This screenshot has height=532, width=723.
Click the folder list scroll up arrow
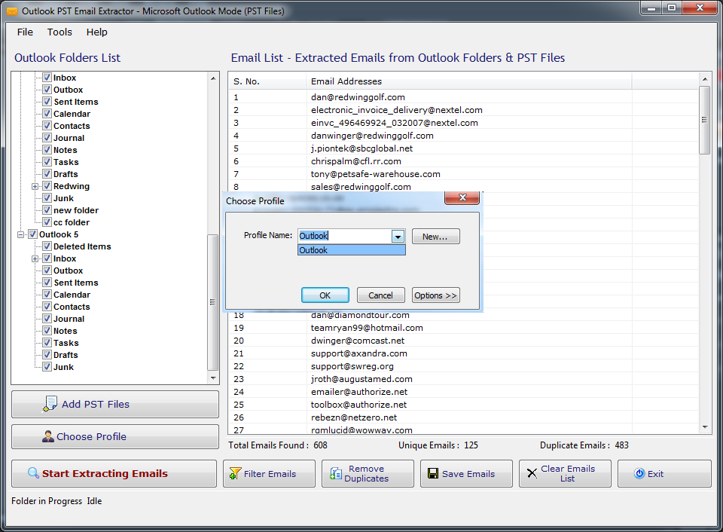213,78
